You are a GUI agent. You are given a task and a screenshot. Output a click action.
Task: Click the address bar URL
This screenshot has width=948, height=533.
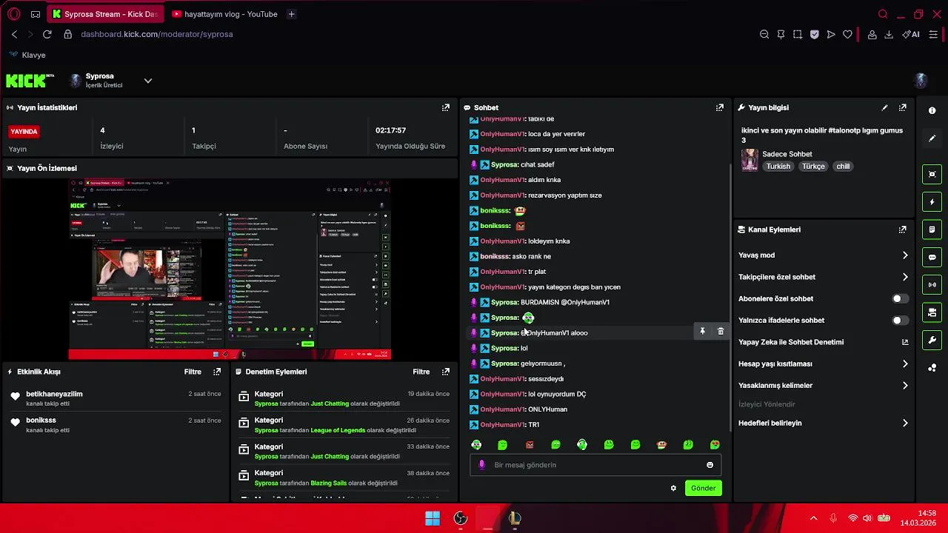click(157, 34)
